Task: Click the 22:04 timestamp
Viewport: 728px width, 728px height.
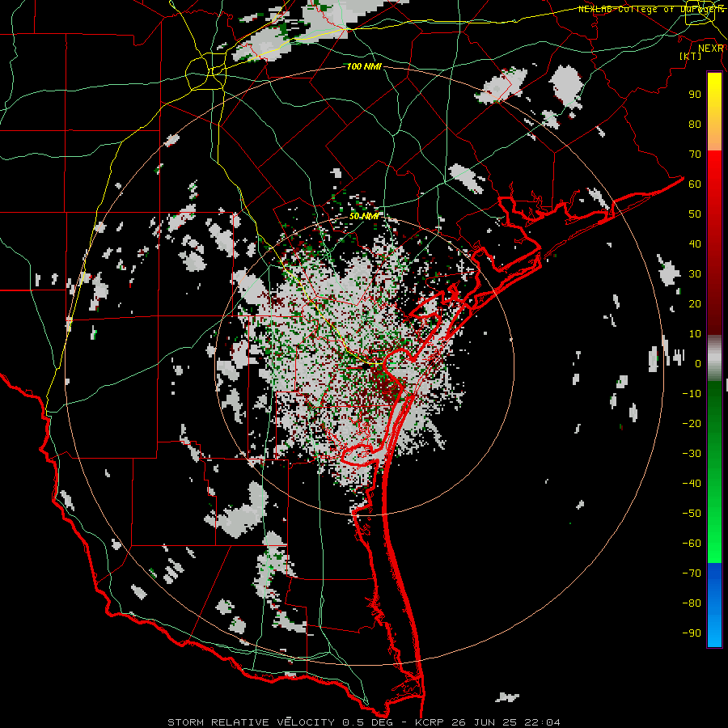Action: tap(542, 722)
